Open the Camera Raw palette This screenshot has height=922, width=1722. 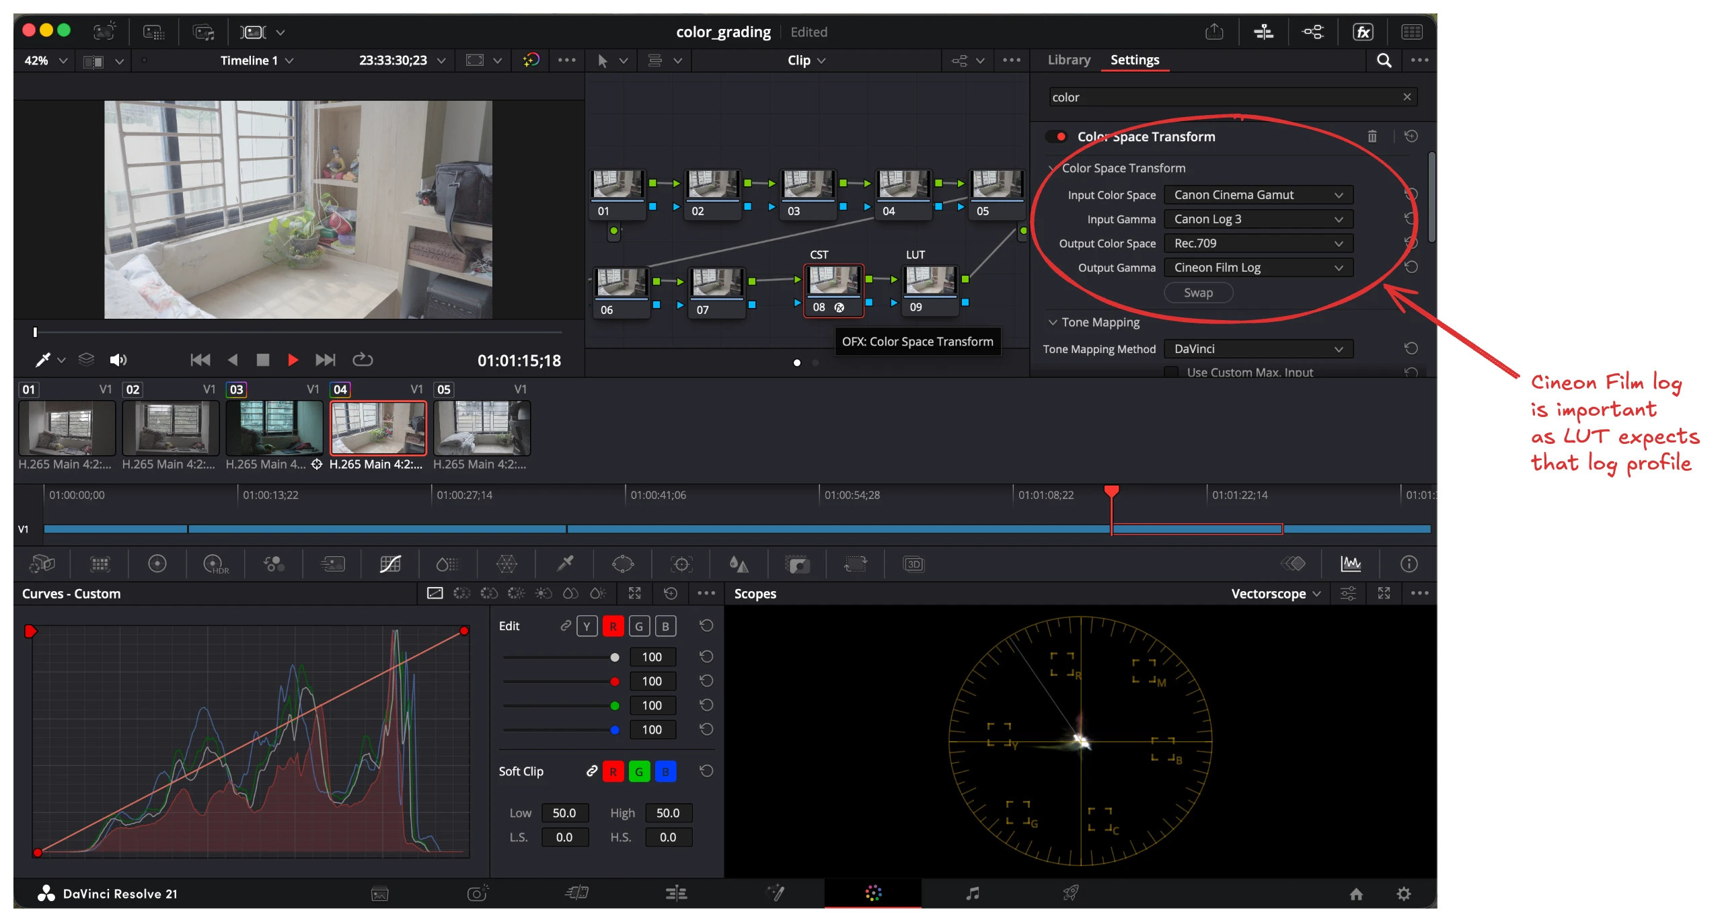tap(42, 564)
